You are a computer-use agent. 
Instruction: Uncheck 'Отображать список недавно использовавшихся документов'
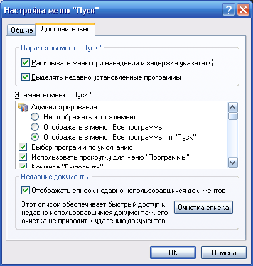[x=25, y=191]
